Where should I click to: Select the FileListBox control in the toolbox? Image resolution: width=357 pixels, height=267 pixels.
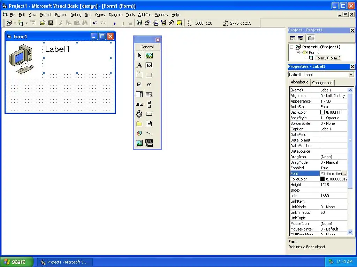point(149,124)
